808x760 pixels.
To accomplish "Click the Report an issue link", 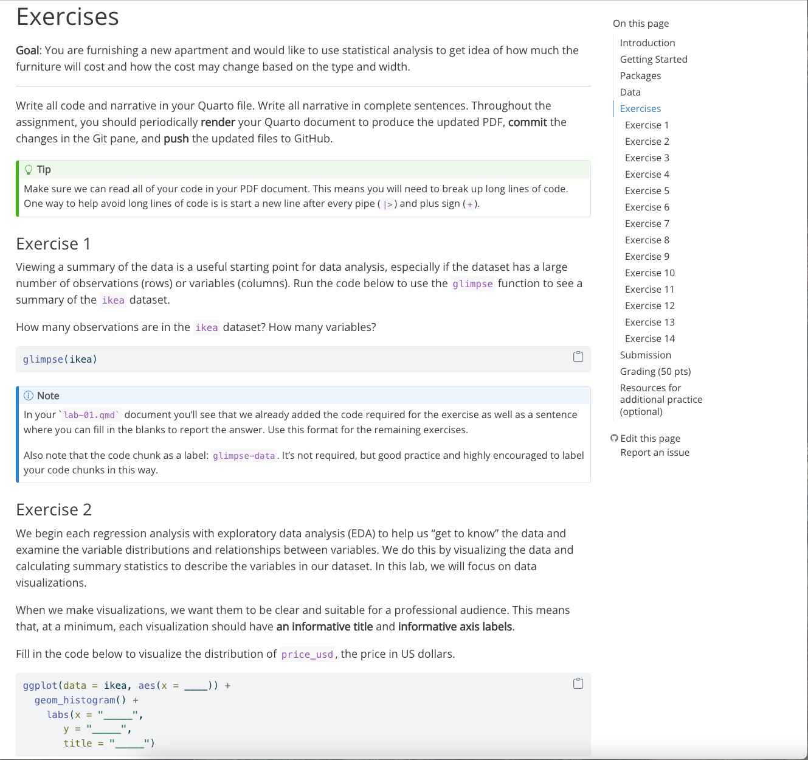I will tap(654, 452).
